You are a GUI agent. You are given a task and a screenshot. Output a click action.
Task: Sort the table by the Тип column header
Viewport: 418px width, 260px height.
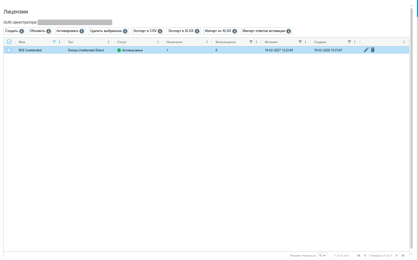(x=71, y=42)
